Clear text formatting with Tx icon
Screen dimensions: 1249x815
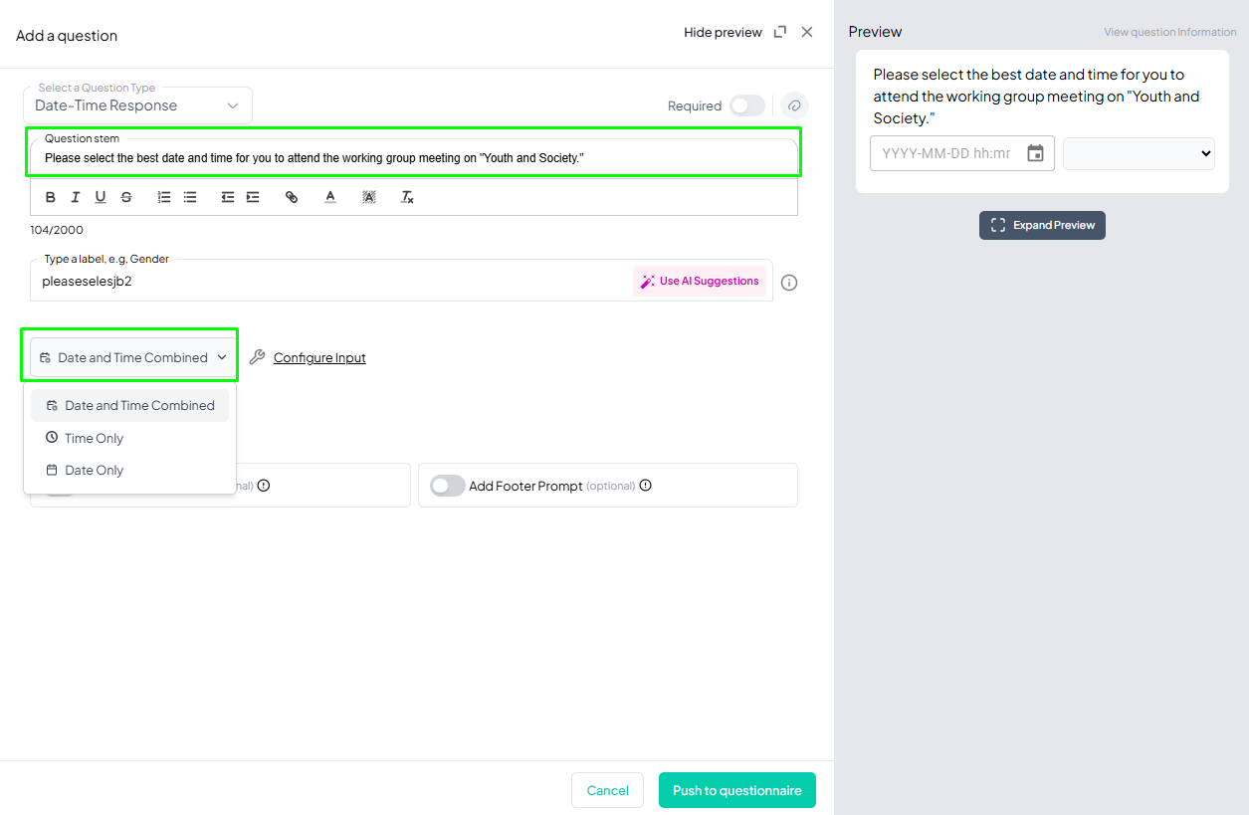click(407, 197)
